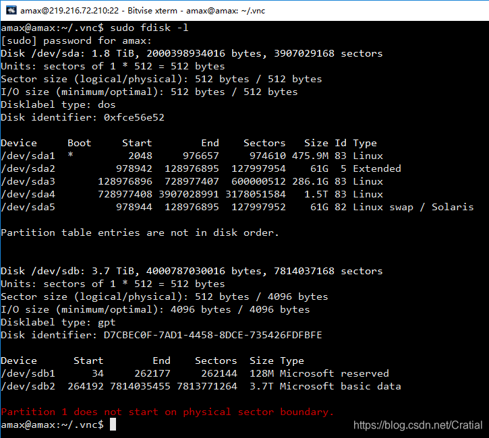This screenshot has height=438, width=489.
Task: Click the sdb1 start sector '34'
Action: [x=98, y=373]
